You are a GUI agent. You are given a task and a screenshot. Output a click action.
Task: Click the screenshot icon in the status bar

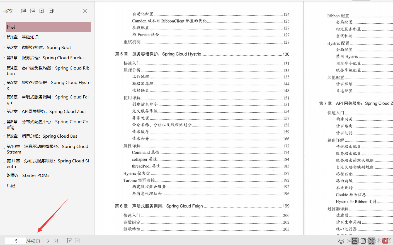(355, 241)
